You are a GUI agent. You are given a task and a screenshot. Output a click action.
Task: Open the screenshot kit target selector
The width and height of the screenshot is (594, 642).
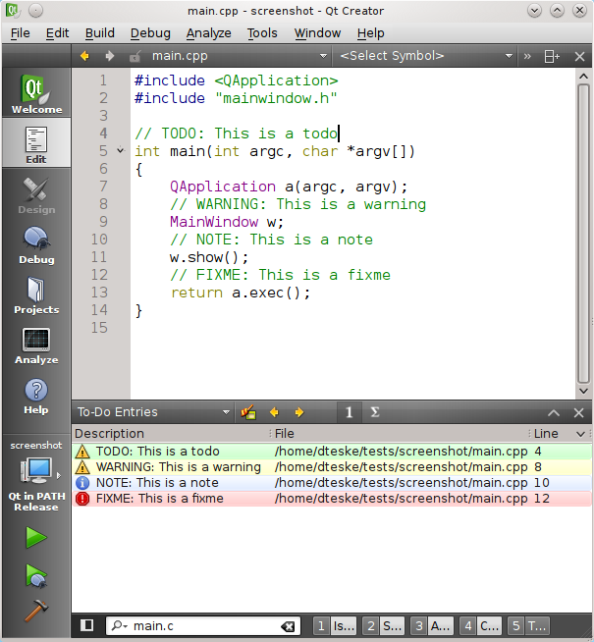(36, 476)
